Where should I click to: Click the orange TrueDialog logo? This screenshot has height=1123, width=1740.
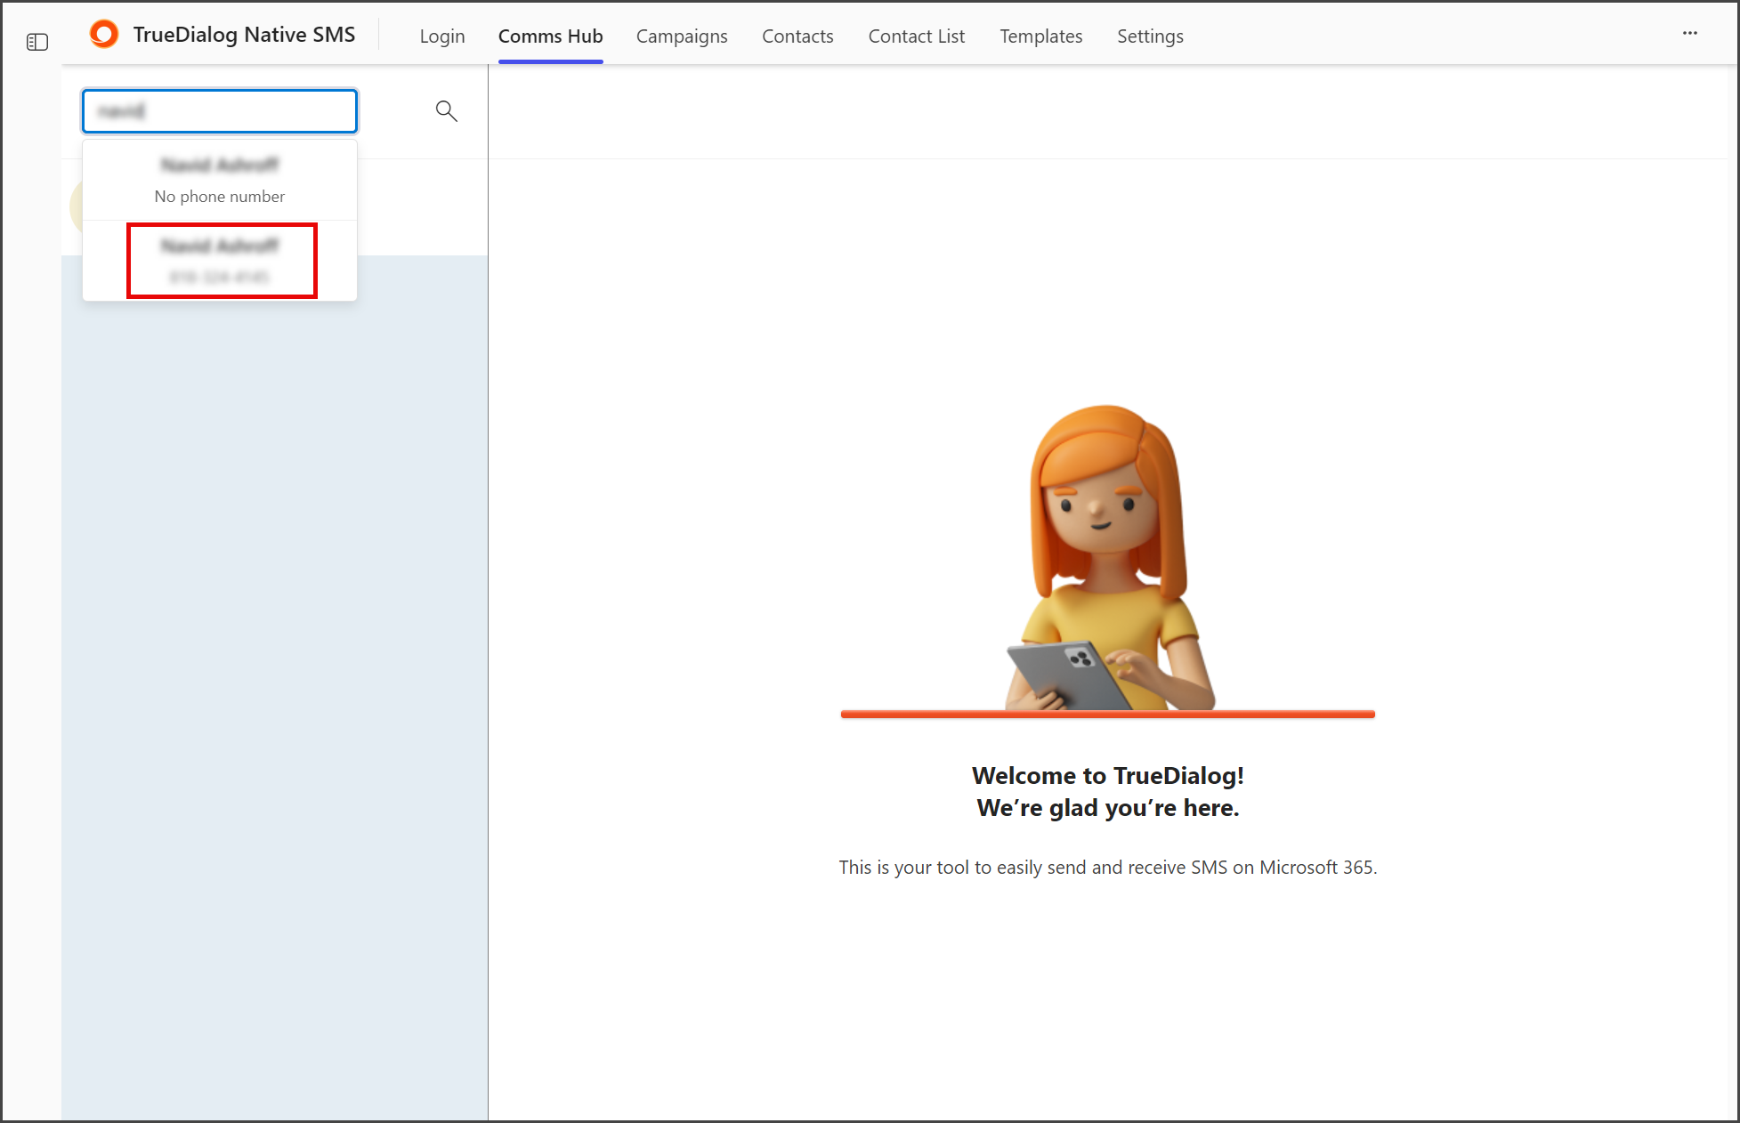click(x=104, y=35)
